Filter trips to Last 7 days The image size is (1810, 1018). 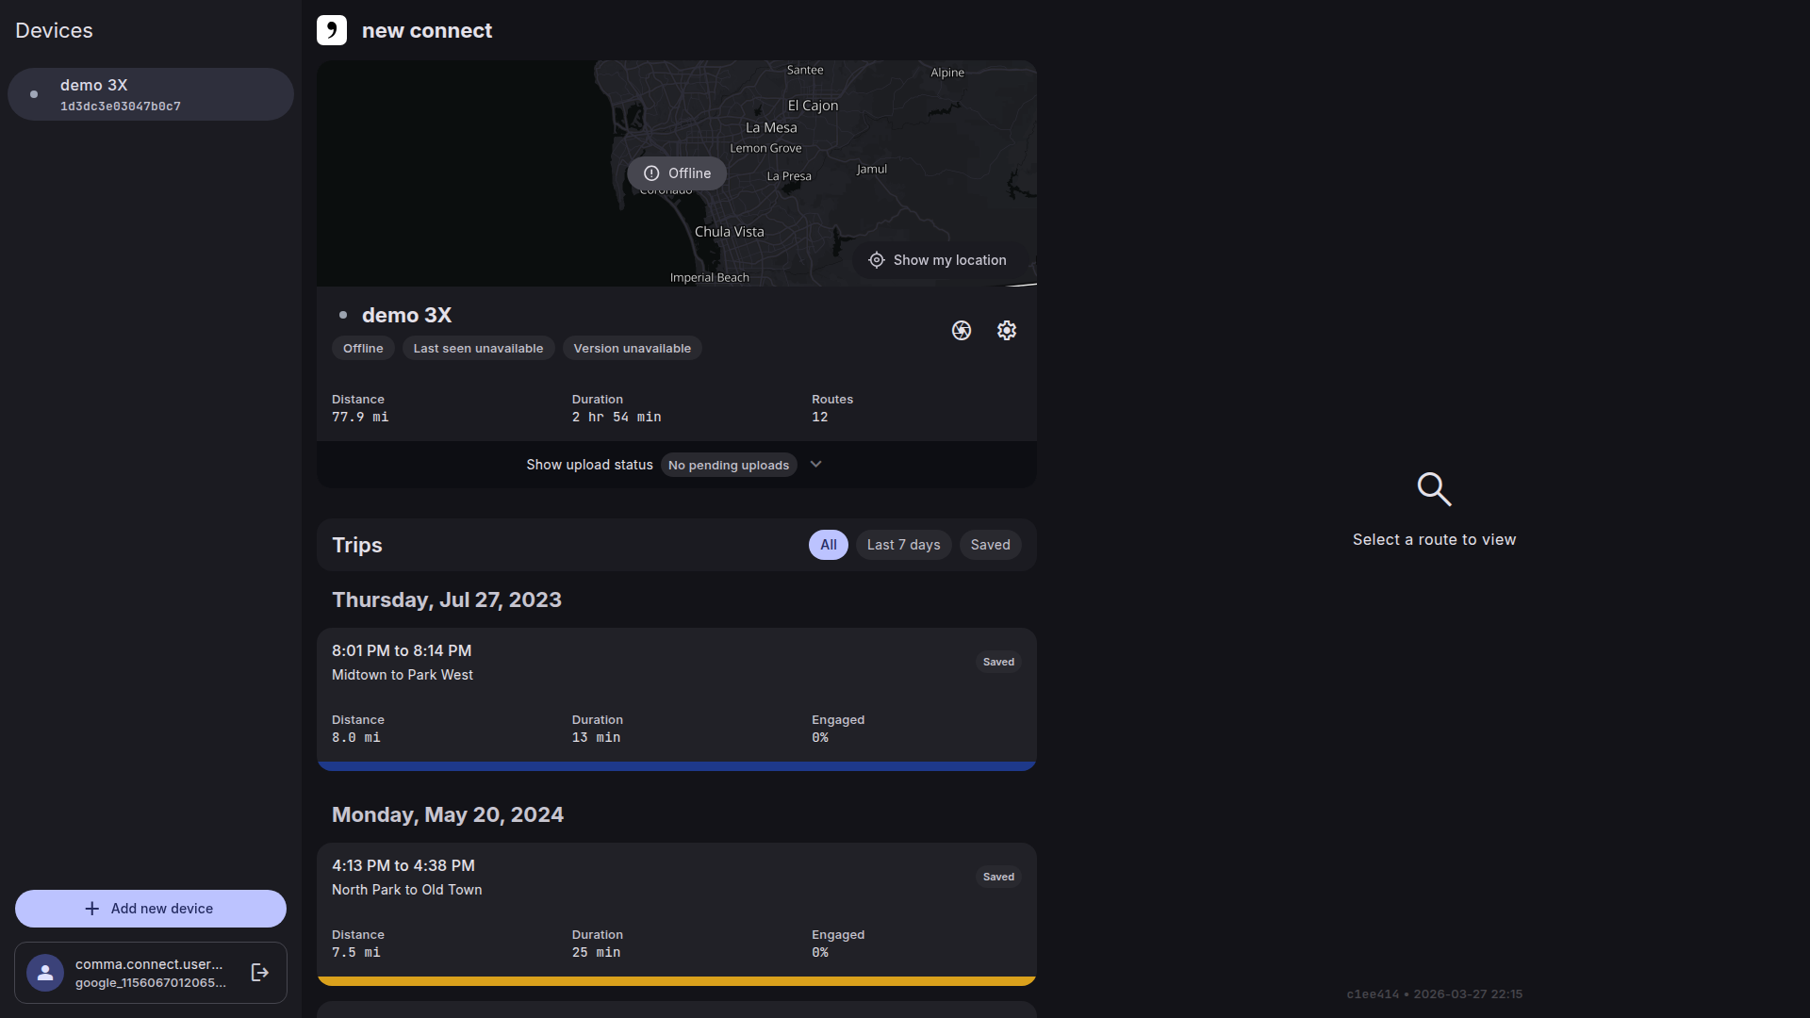[x=903, y=545]
